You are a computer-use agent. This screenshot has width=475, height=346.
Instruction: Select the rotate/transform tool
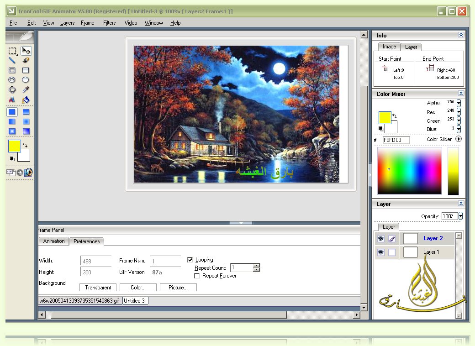point(12,89)
